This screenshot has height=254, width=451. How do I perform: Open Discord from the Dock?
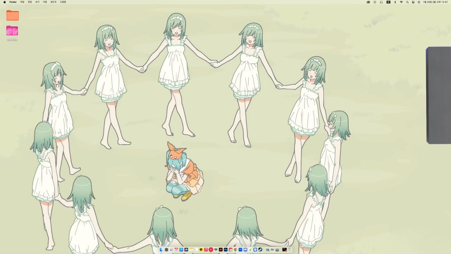[245, 249]
